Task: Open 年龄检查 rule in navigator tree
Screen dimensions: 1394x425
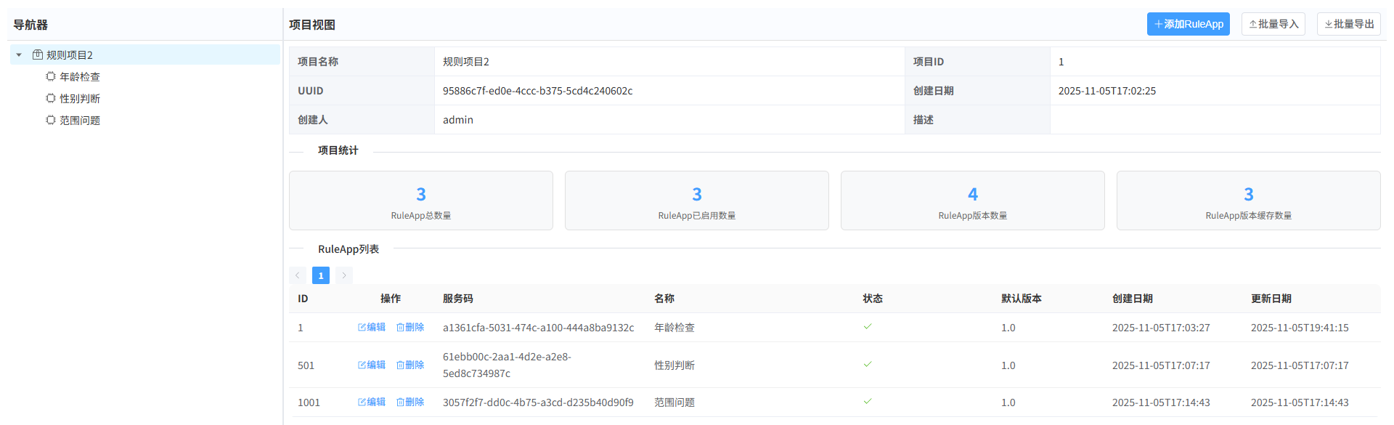Action: coord(79,77)
